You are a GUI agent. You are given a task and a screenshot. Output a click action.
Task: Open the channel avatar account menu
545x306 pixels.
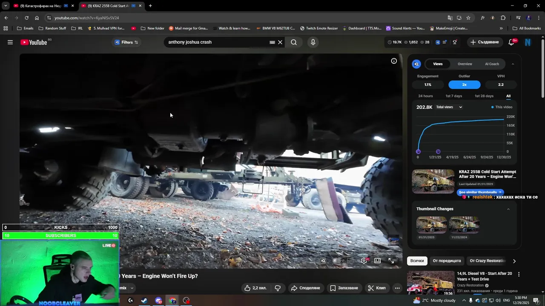pyautogui.click(x=528, y=42)
